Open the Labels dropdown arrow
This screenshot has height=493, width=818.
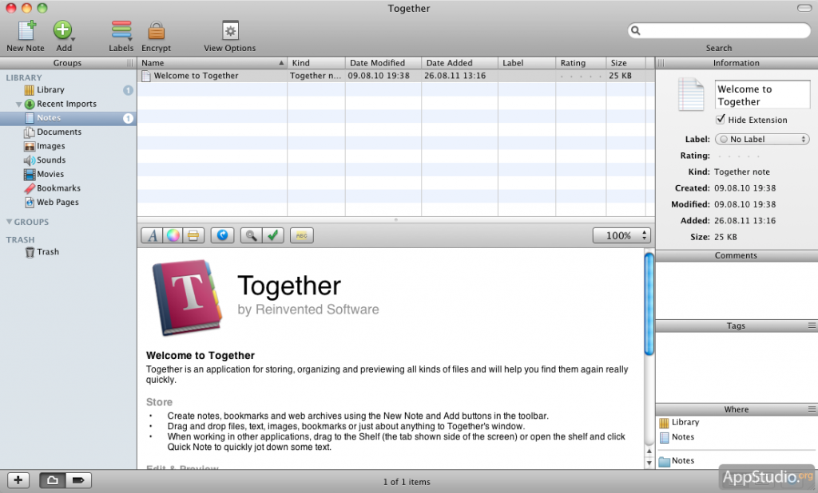[x=130, y=40]
